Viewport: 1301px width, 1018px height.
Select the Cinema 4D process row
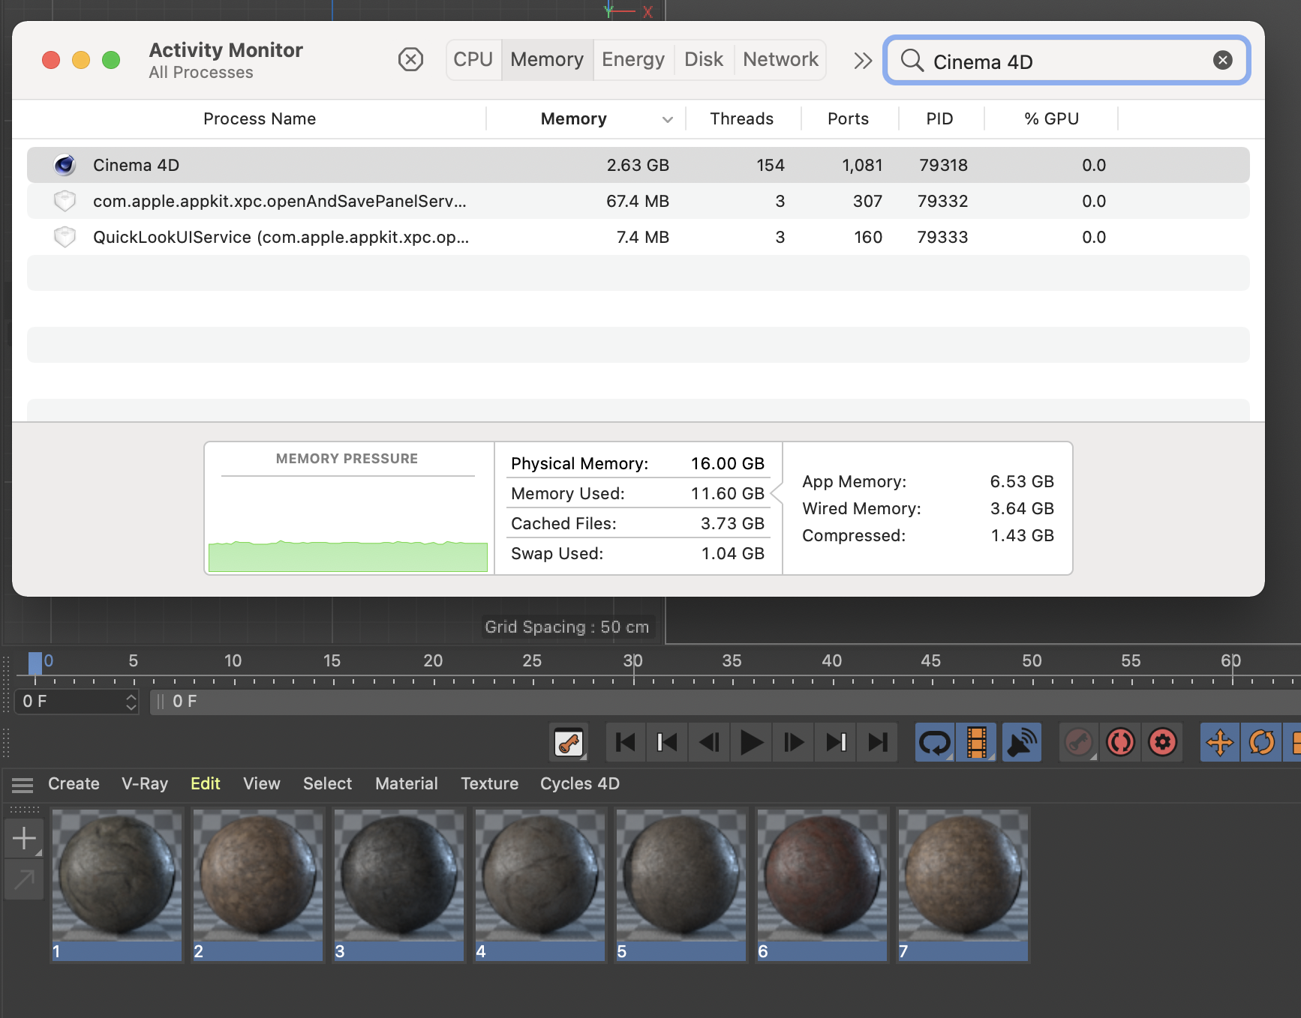(638, 165)
